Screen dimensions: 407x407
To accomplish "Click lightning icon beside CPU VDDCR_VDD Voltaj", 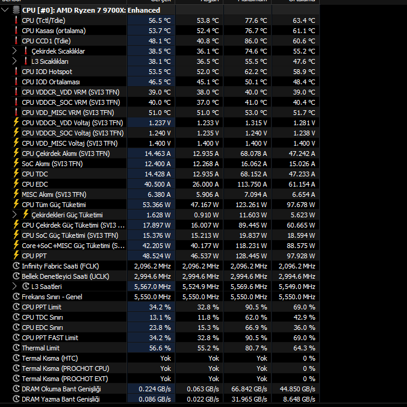I will pos(16,122).
